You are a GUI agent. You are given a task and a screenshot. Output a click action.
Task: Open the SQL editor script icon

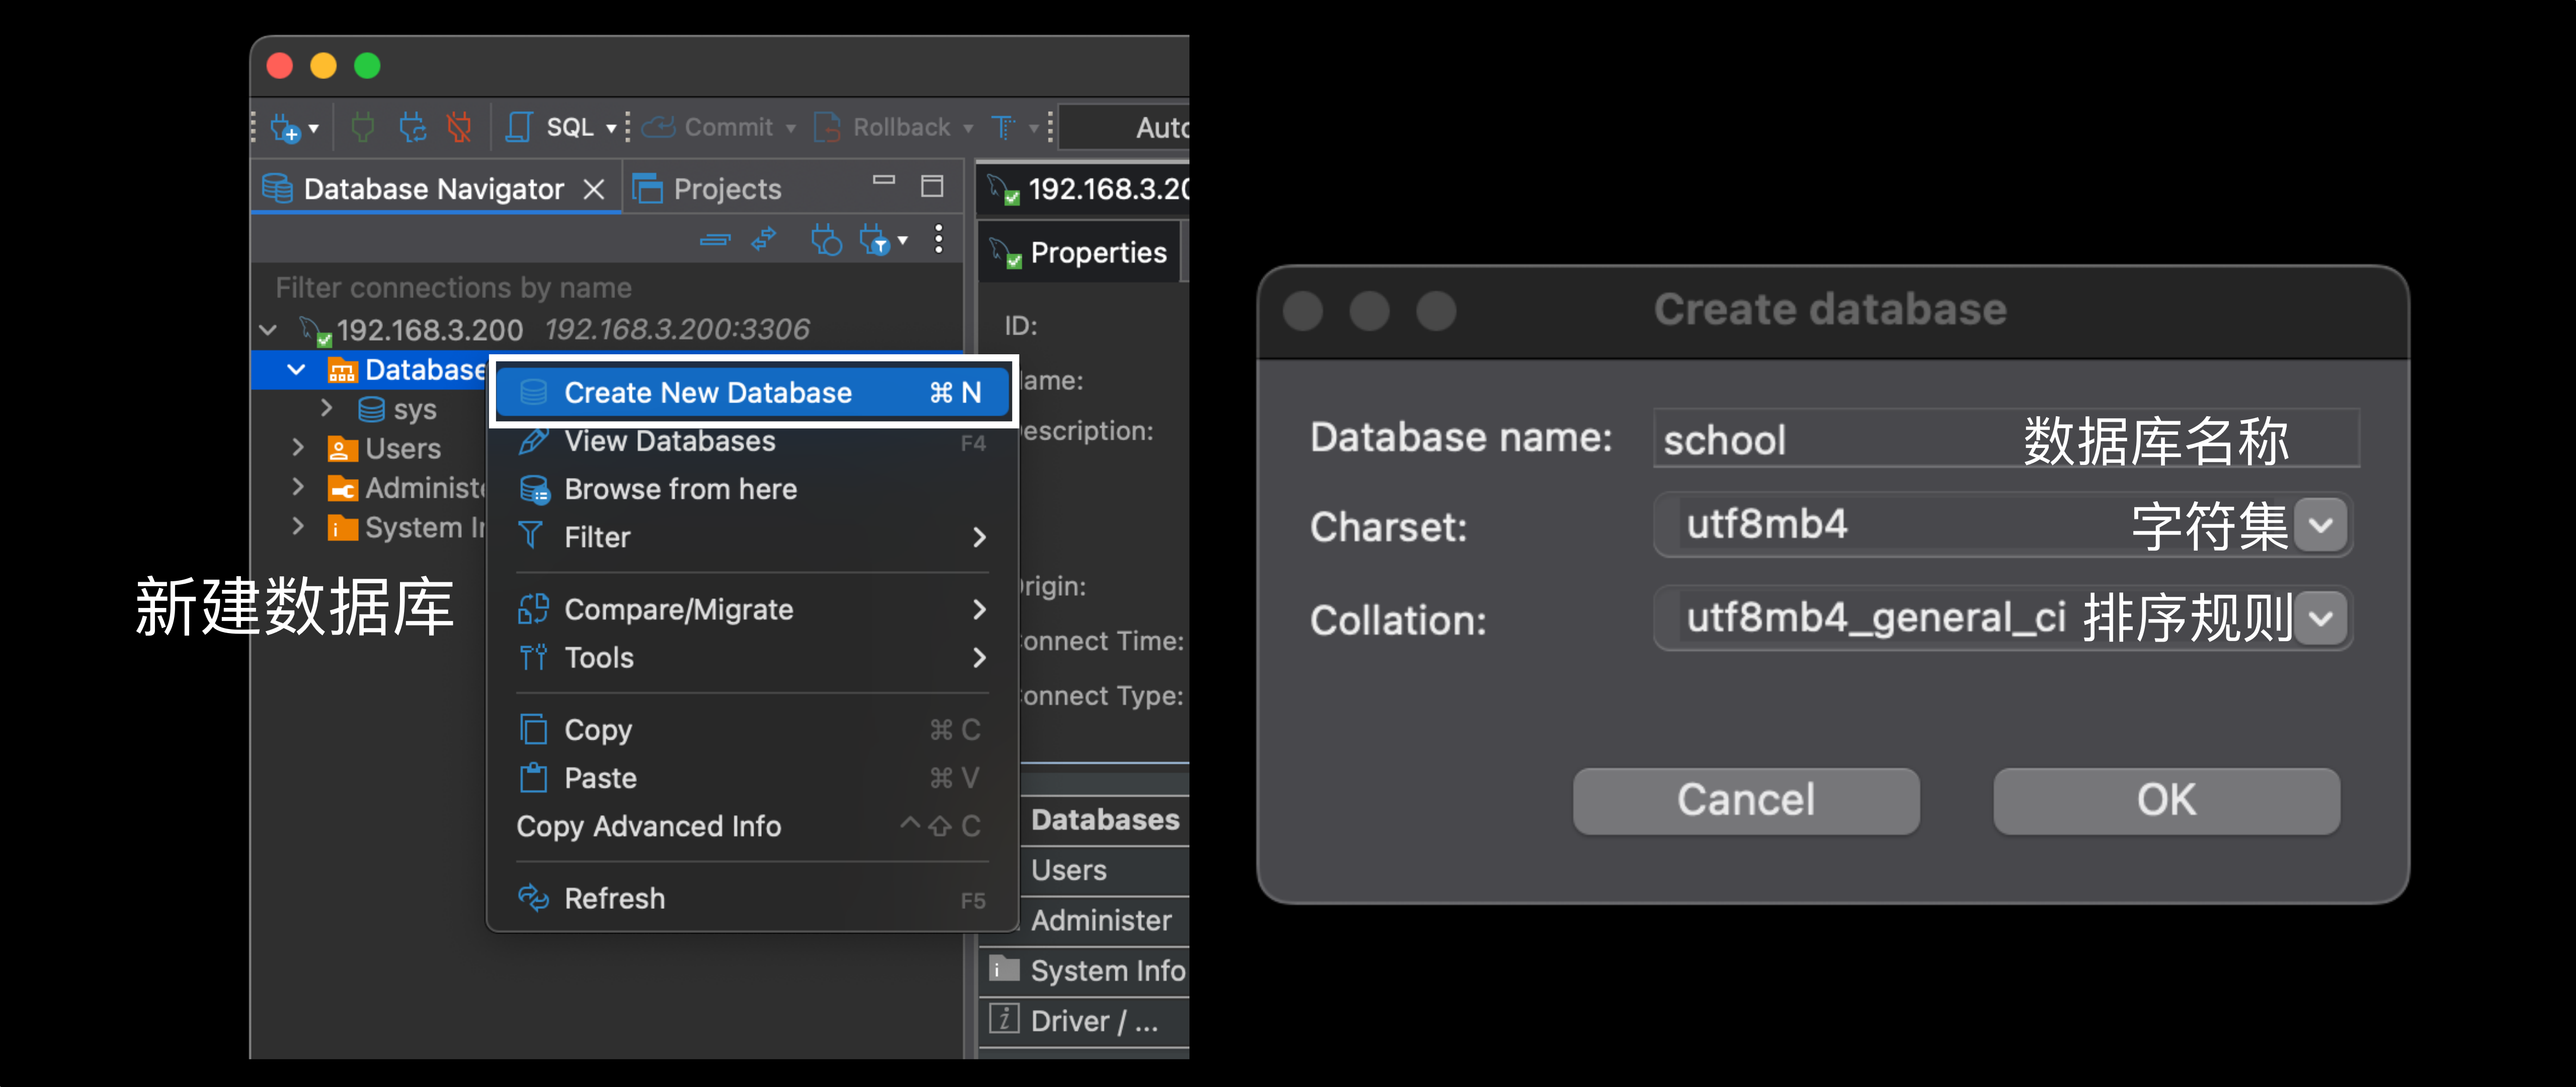(x=519, y=127)
